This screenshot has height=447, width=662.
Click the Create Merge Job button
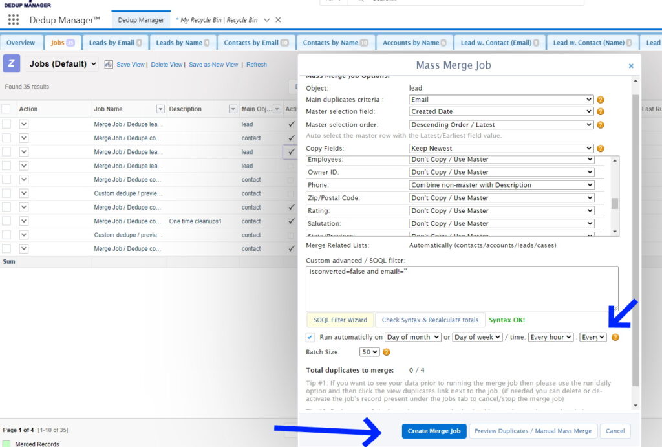click(434, 431)
